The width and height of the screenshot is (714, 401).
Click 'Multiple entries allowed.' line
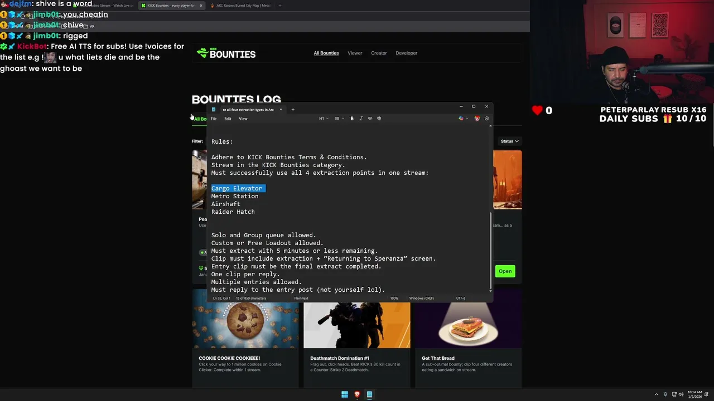257,282
